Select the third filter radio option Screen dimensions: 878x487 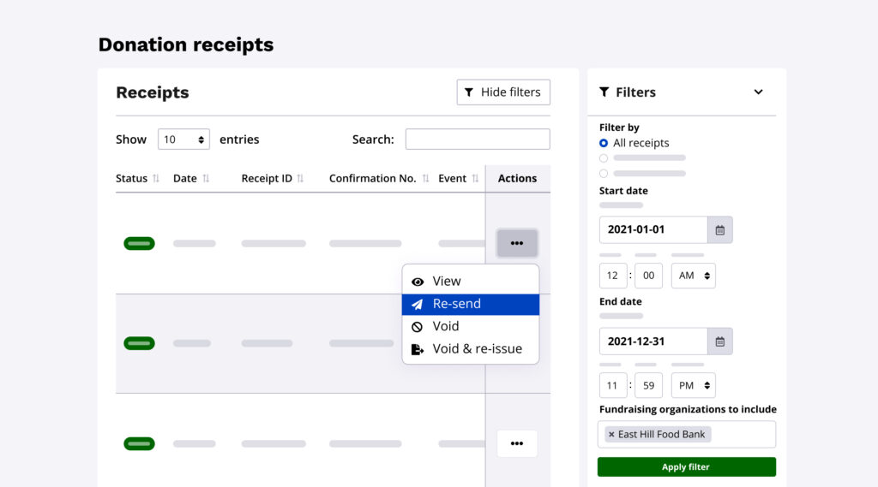[604, 174]
